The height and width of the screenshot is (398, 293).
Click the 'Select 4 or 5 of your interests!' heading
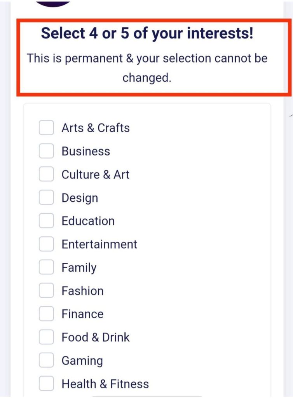click(x=147, y=33)
